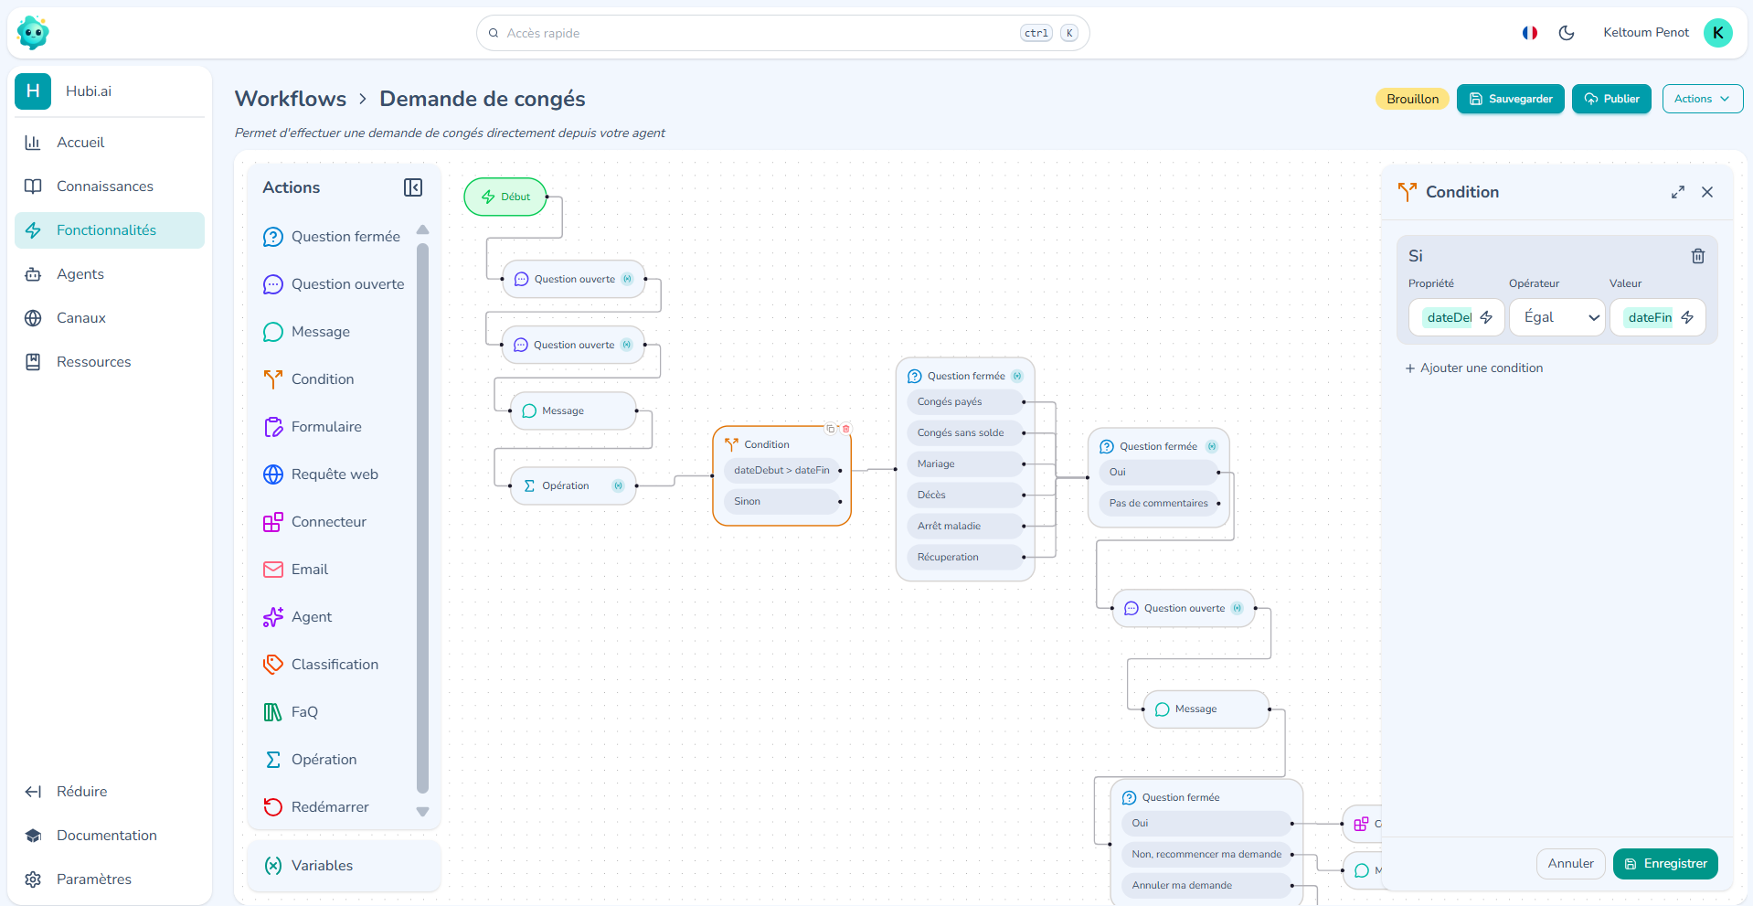Click the dateDebut > dateFin branch
The height and width of the screenshot is (906, 1753).
tap(781, 470)
